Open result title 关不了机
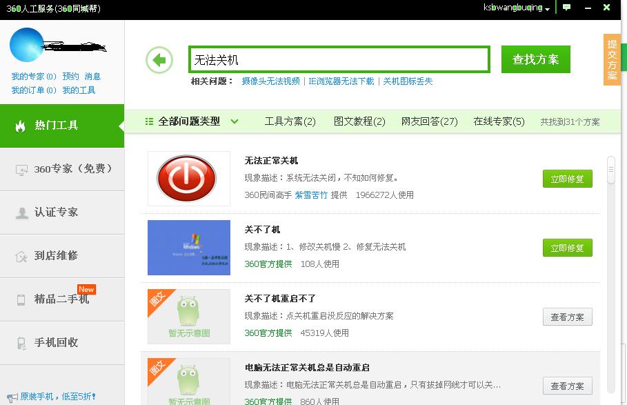627x405 pixels. (262, 230)
